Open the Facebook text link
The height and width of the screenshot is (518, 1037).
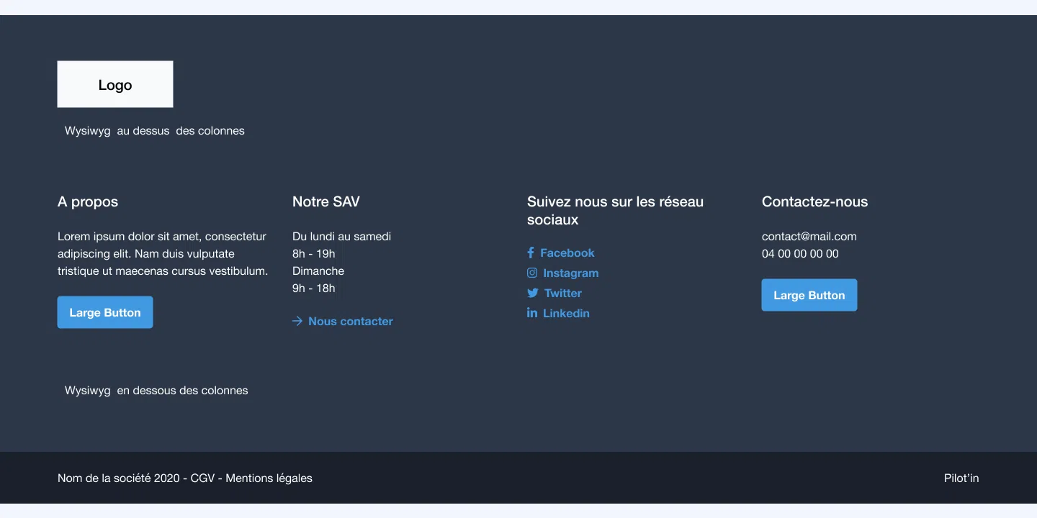[567, 253]
